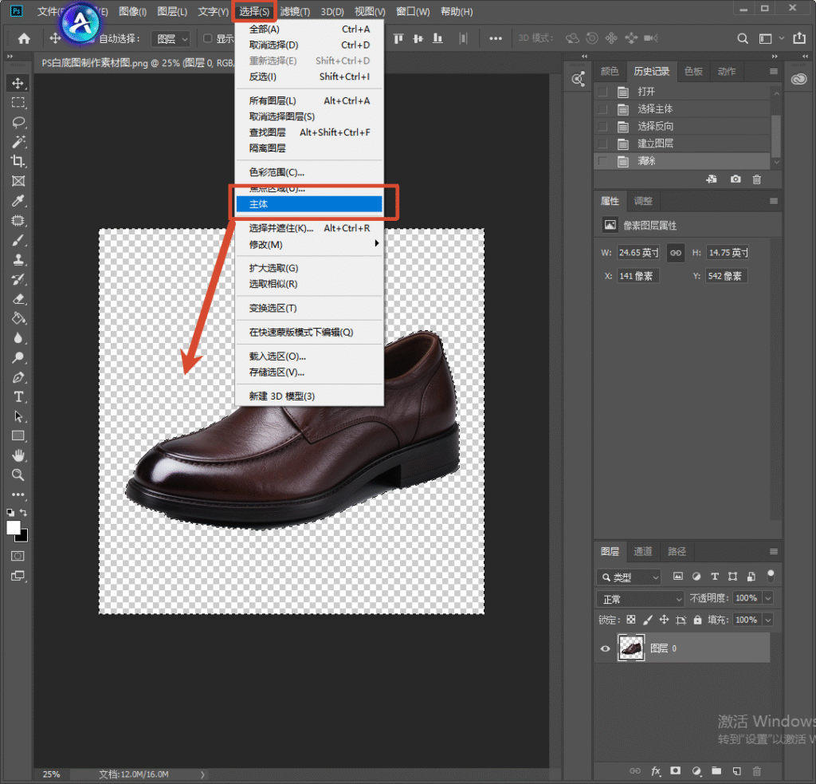Viewport: 816px width, 784px height.
Task: Open the layer blend mode 正常 dropdown
Action: [x=640, y=599]
